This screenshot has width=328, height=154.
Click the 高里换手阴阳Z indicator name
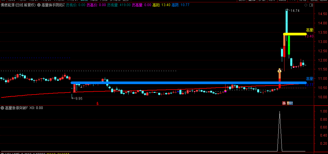[x=53, y=5]
